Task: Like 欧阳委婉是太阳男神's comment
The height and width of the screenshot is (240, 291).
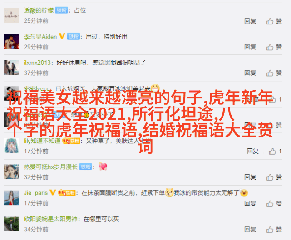Action: coord(274,230)
